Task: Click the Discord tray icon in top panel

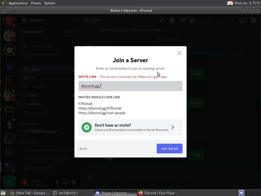Action: pos(230,3)
